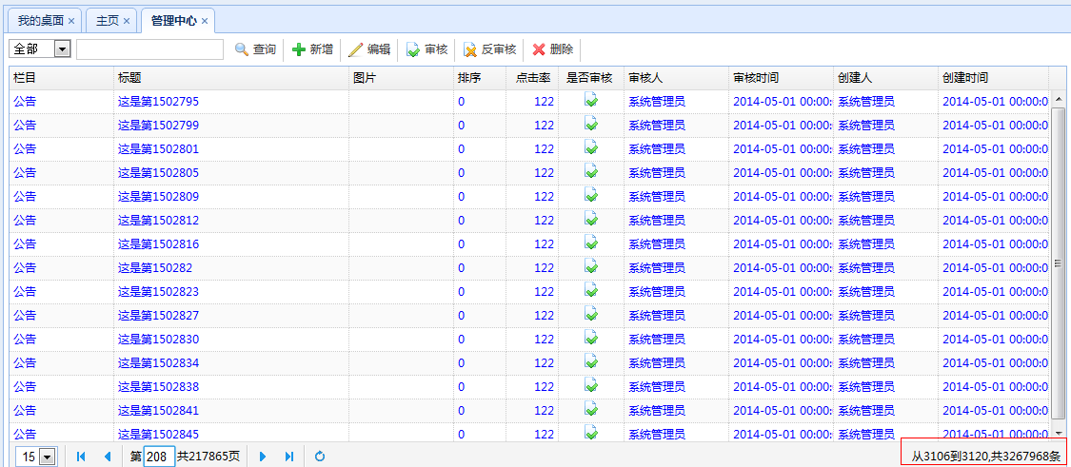1071x467 pixels.
Task: Close the 我的桌面 tab
Action: click(x=71, y=21)
